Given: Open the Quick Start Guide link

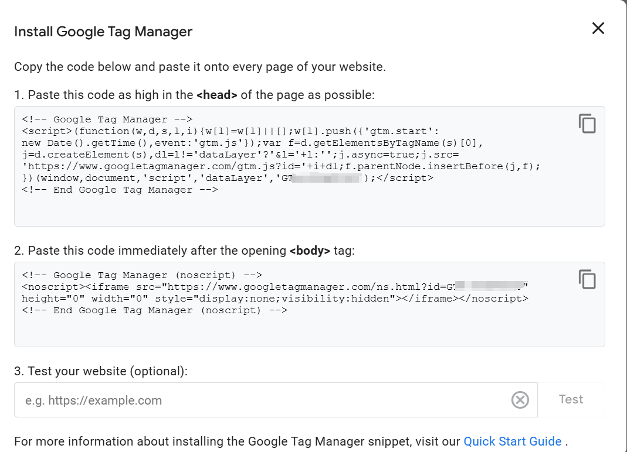Looking at the screenshot, I should click(x=512, y=441).
